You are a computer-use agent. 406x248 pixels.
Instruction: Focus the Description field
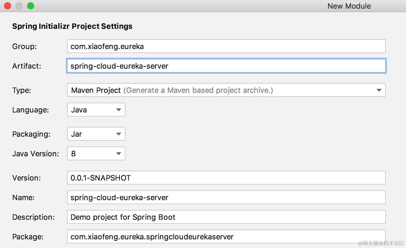(226, 217)
